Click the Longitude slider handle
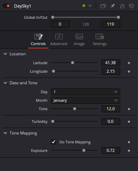The image size is (138, 171). click(x=53, y=71)
